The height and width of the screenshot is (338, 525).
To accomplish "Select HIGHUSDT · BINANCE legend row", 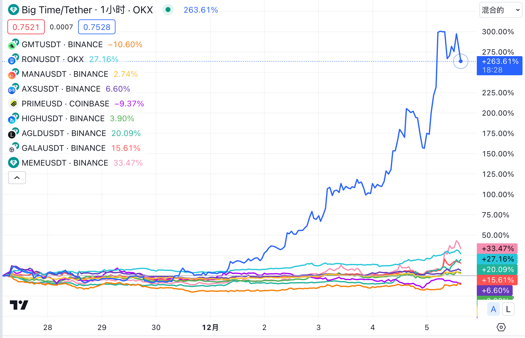I will (71, 118).
